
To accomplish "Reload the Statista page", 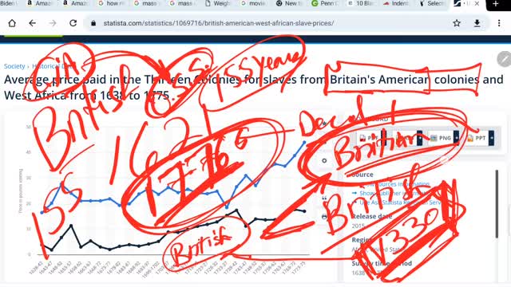I will click(x=73, y=23).
